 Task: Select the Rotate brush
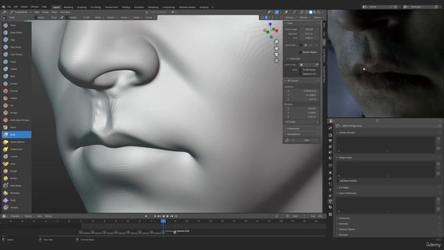pyautogui.click(x=17, y=178)
